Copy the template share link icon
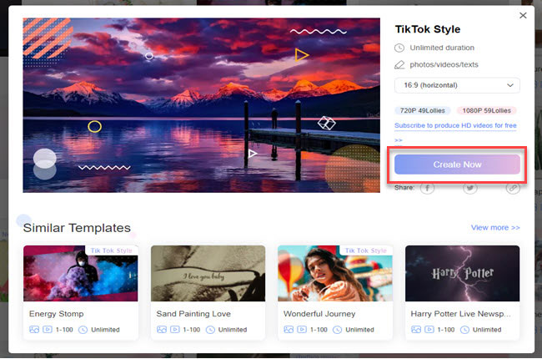Image resolution: width=542 pixels, height=359 pixels. [513, 188]
